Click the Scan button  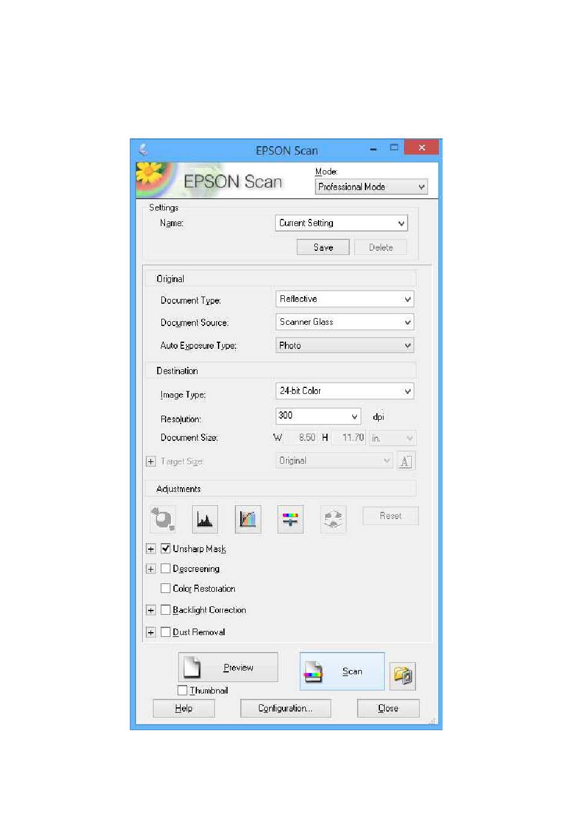pyautogui.click(x=342, y=671)
